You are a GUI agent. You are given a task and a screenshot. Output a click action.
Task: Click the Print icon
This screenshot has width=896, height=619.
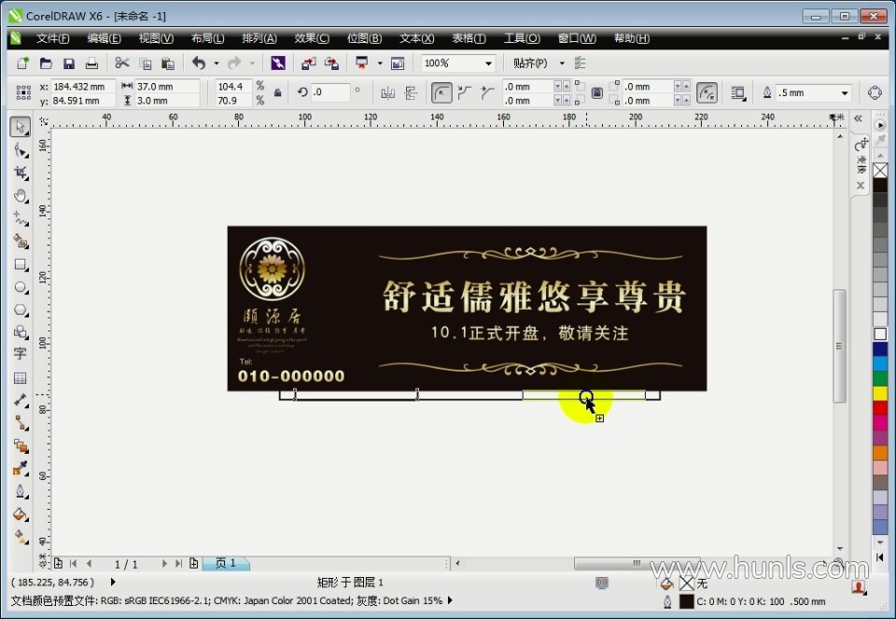91,63
